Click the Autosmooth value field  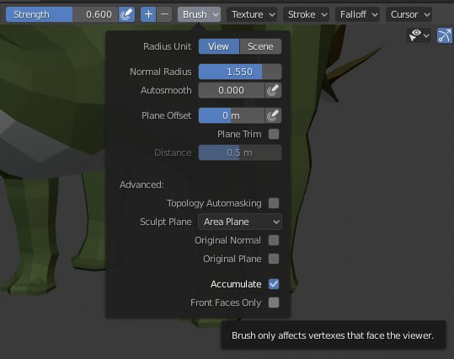[232, 90]
